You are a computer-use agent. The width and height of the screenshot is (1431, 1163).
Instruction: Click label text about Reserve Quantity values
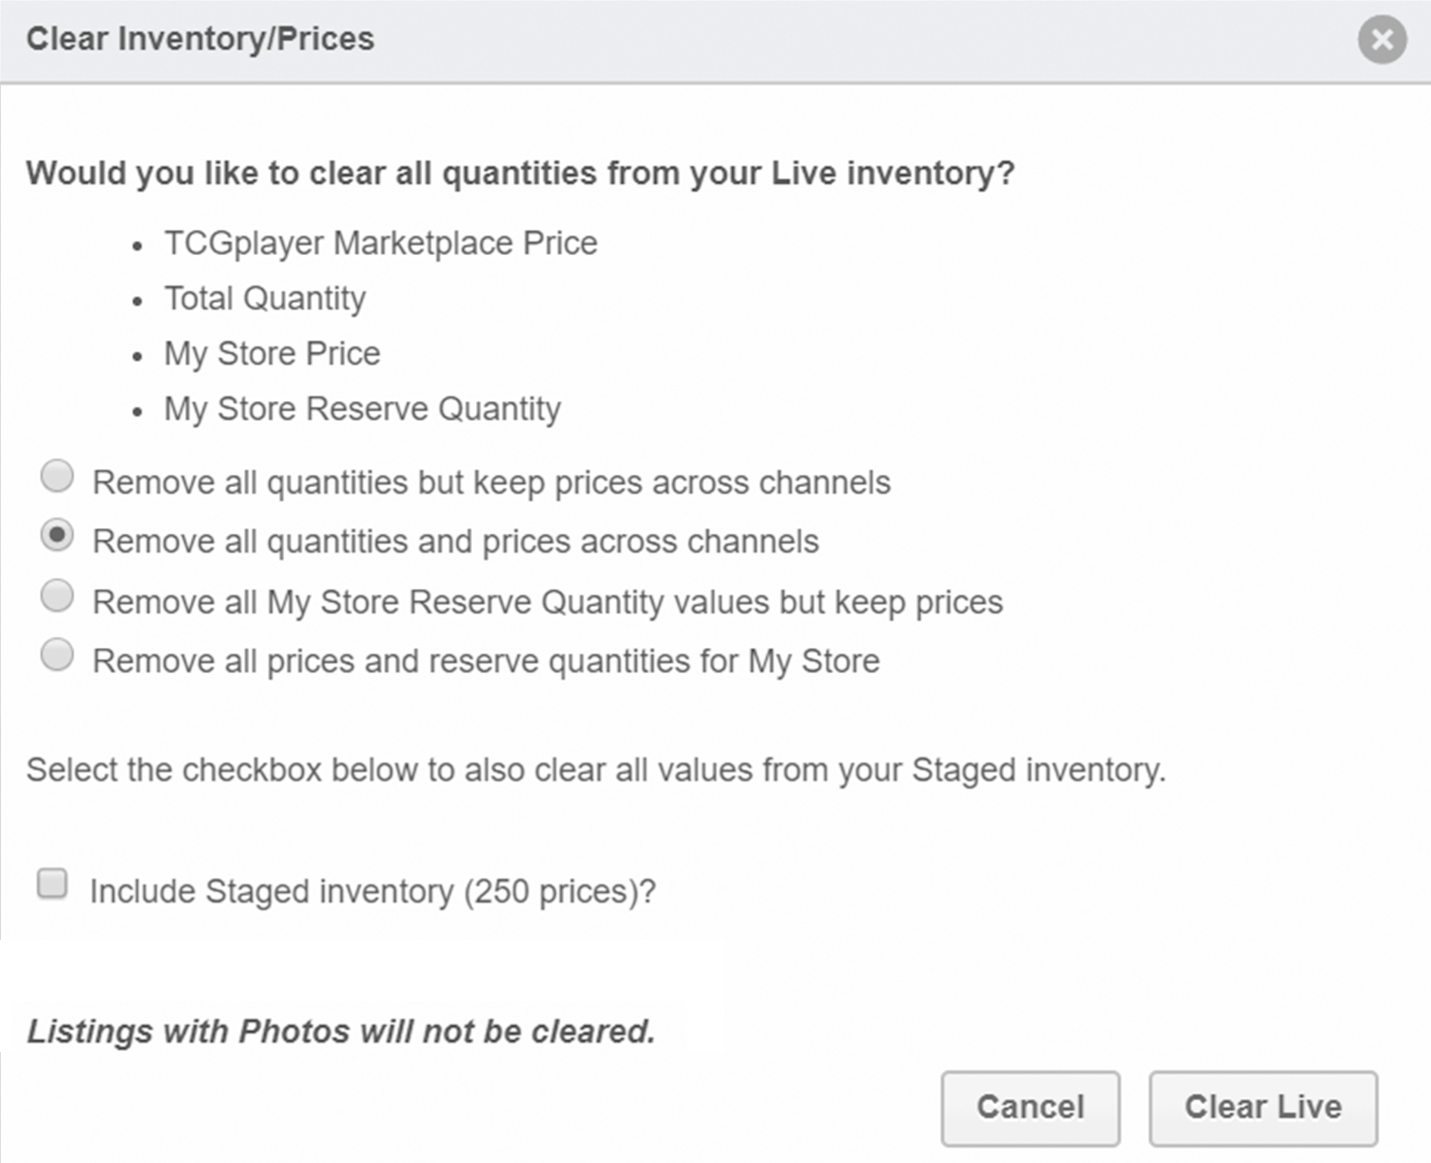pos(548,602)
